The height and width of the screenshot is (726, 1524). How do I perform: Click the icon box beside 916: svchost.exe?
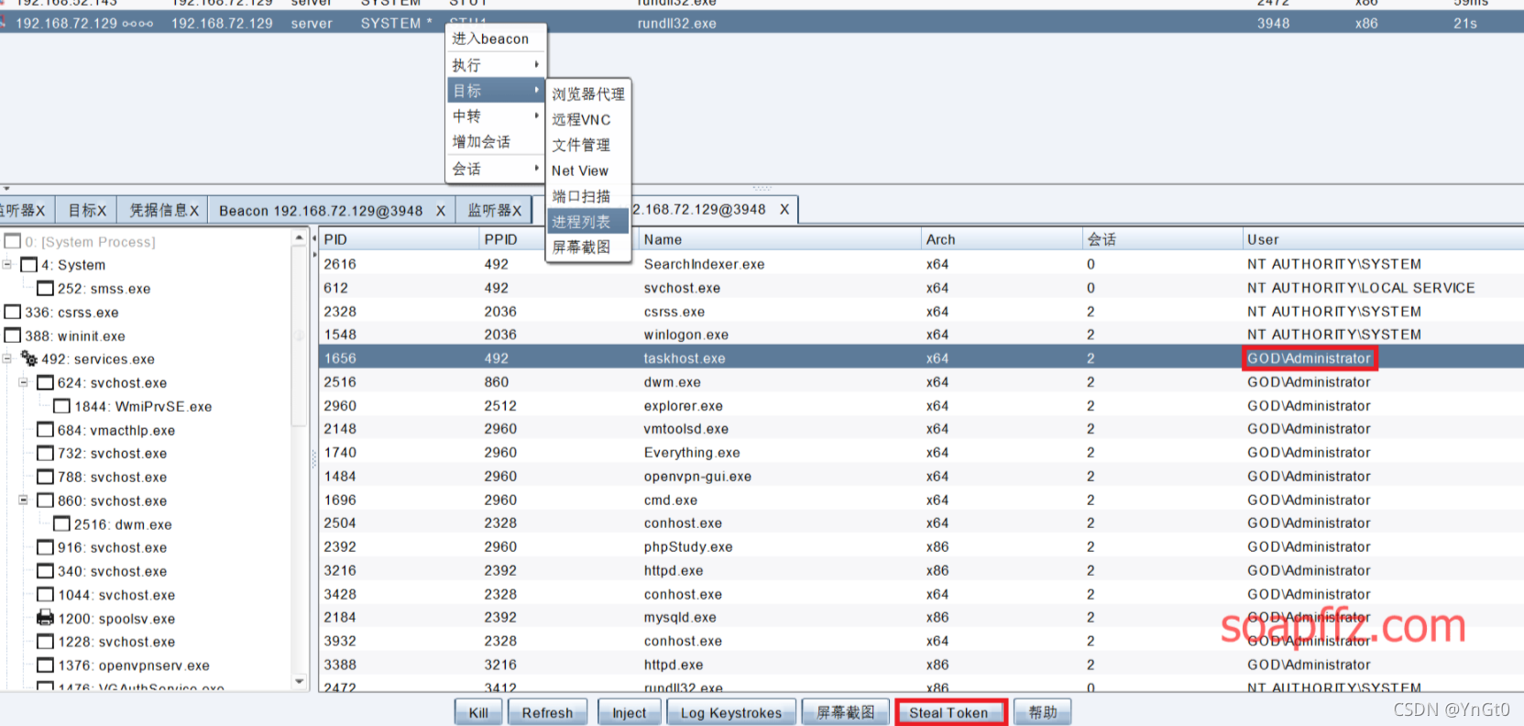(x=46, y=547)
